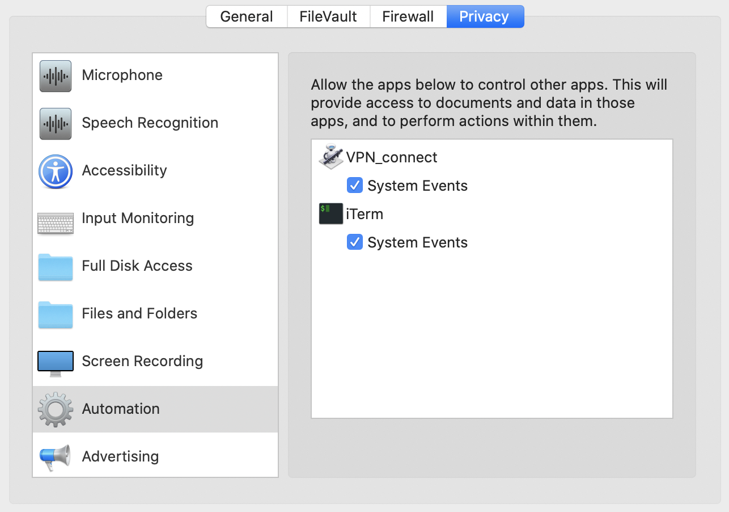Click the VPN_connect Automator app icon
The height and width of the screenshot is (512, 729).
pos(332,157)
